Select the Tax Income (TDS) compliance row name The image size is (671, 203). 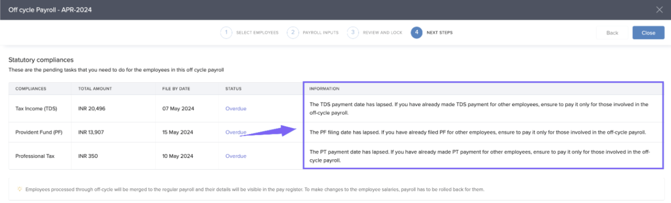(x=36, y=109)
